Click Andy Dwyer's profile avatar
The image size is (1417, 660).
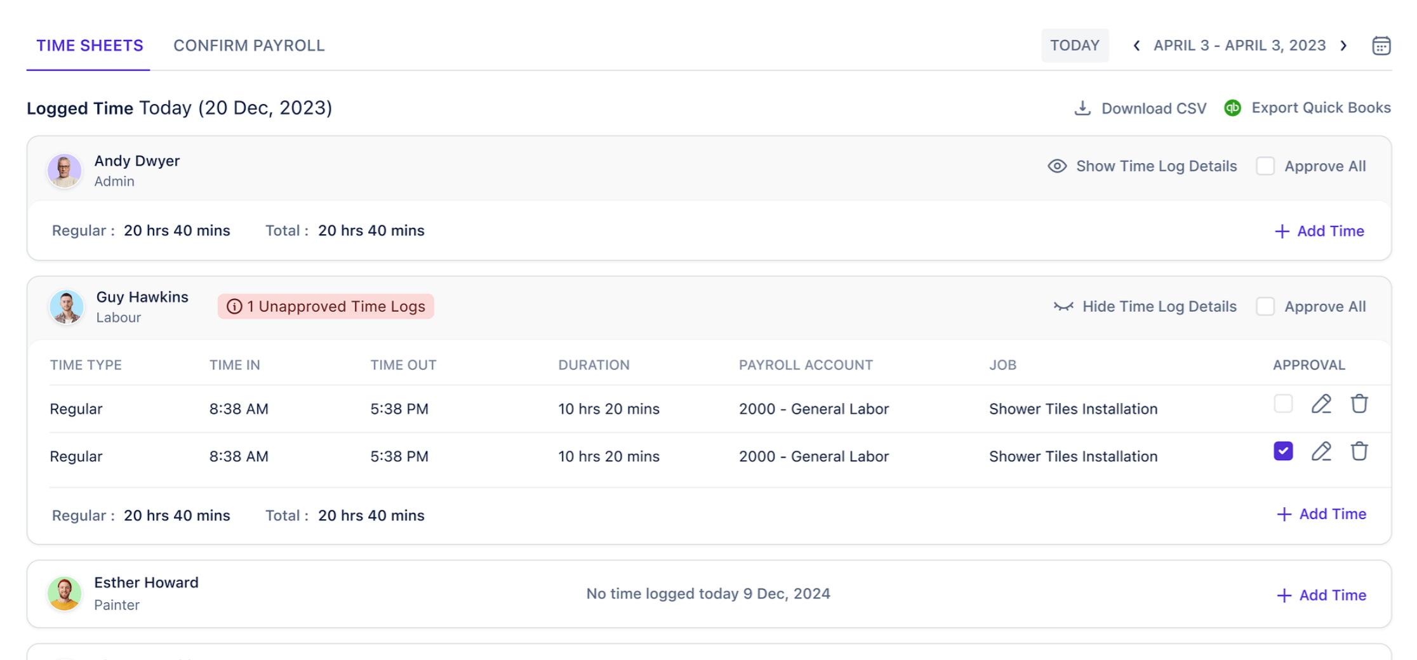pos(64,170)
